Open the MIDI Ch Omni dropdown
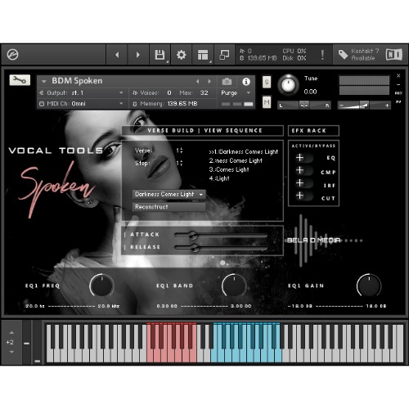The image size is (409, 409). point(81,104)
